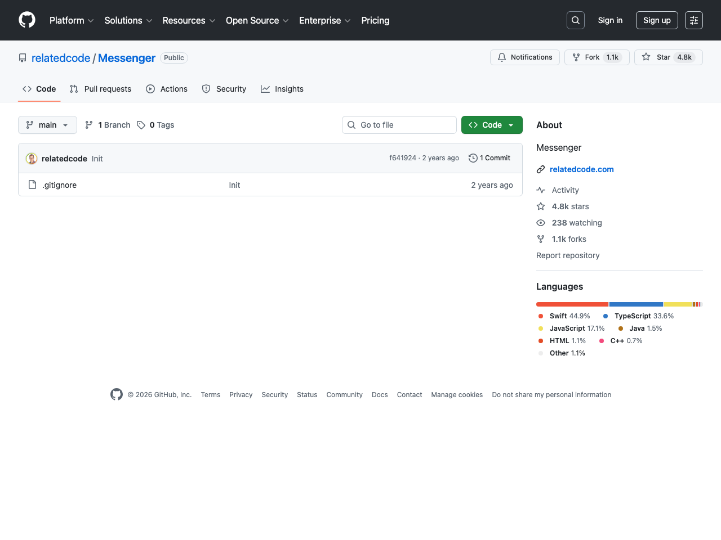The height and width of the screenshot is (540, 721).
Task: Open the Solutions menu
Action: point(128,20)
